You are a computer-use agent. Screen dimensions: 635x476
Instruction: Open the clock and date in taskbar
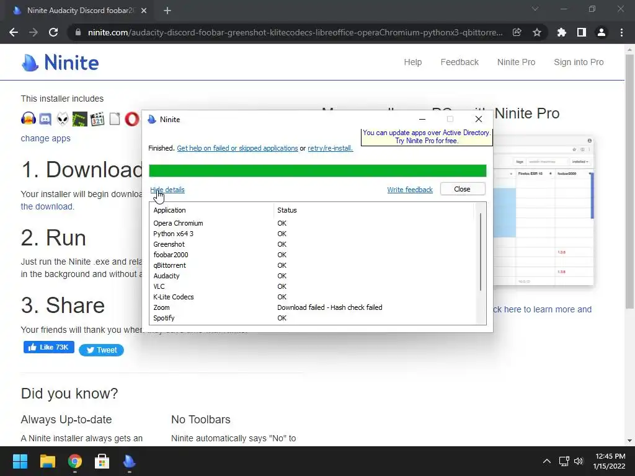pyautogui.click(x=610, y=461)
